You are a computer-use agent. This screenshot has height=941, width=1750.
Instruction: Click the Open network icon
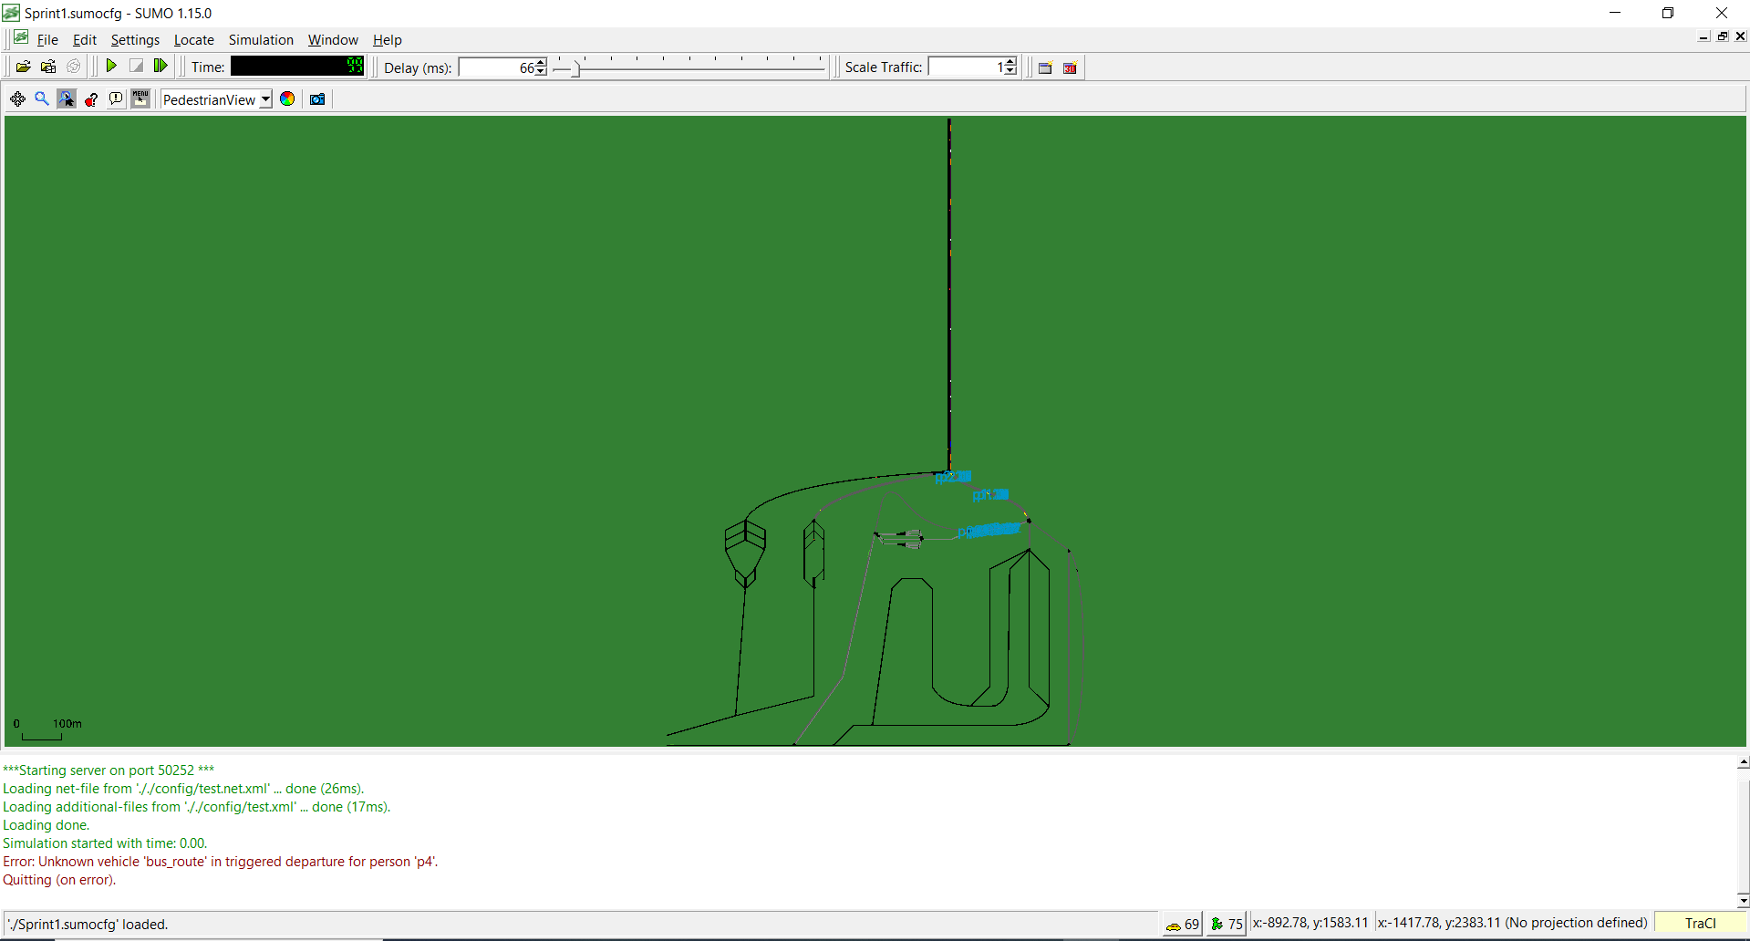(48, 67)
